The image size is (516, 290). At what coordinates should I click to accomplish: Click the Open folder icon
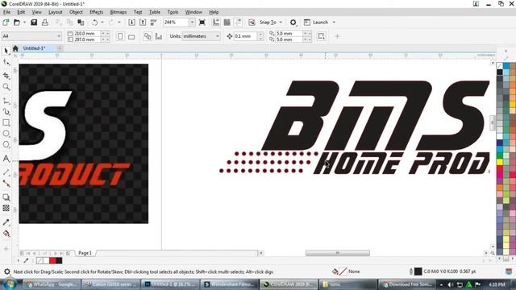click(17, 23)
